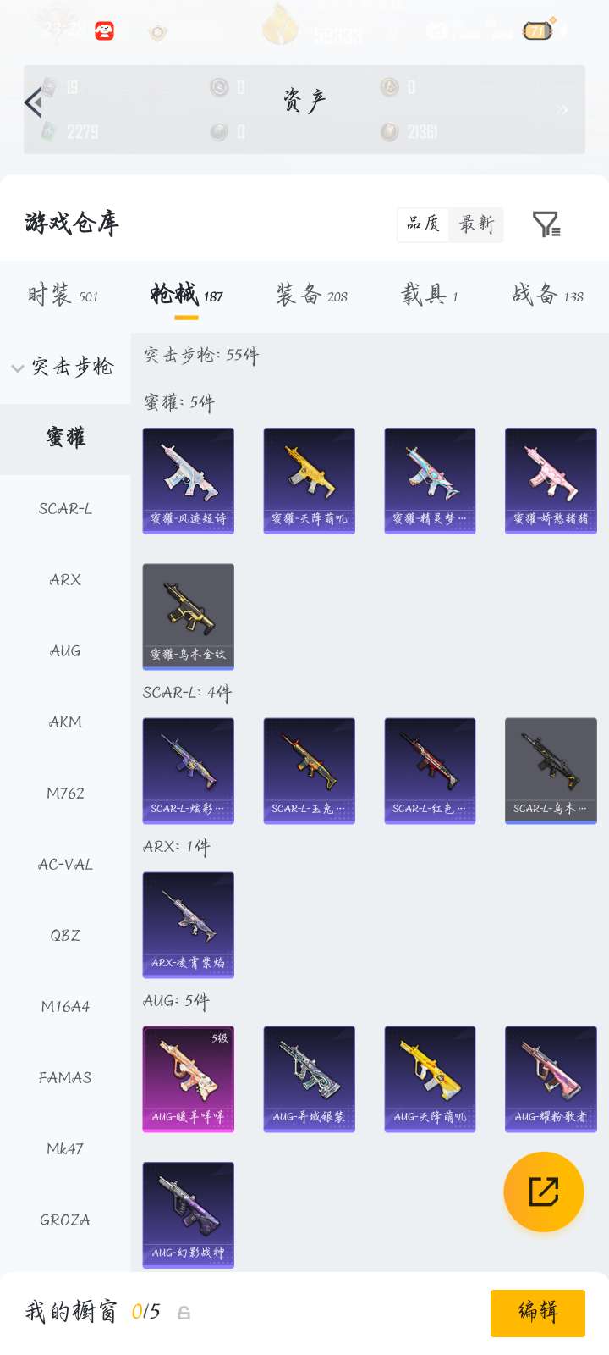
Task: Tap the double-arrow at assets bar end
Action: (562, 109)
